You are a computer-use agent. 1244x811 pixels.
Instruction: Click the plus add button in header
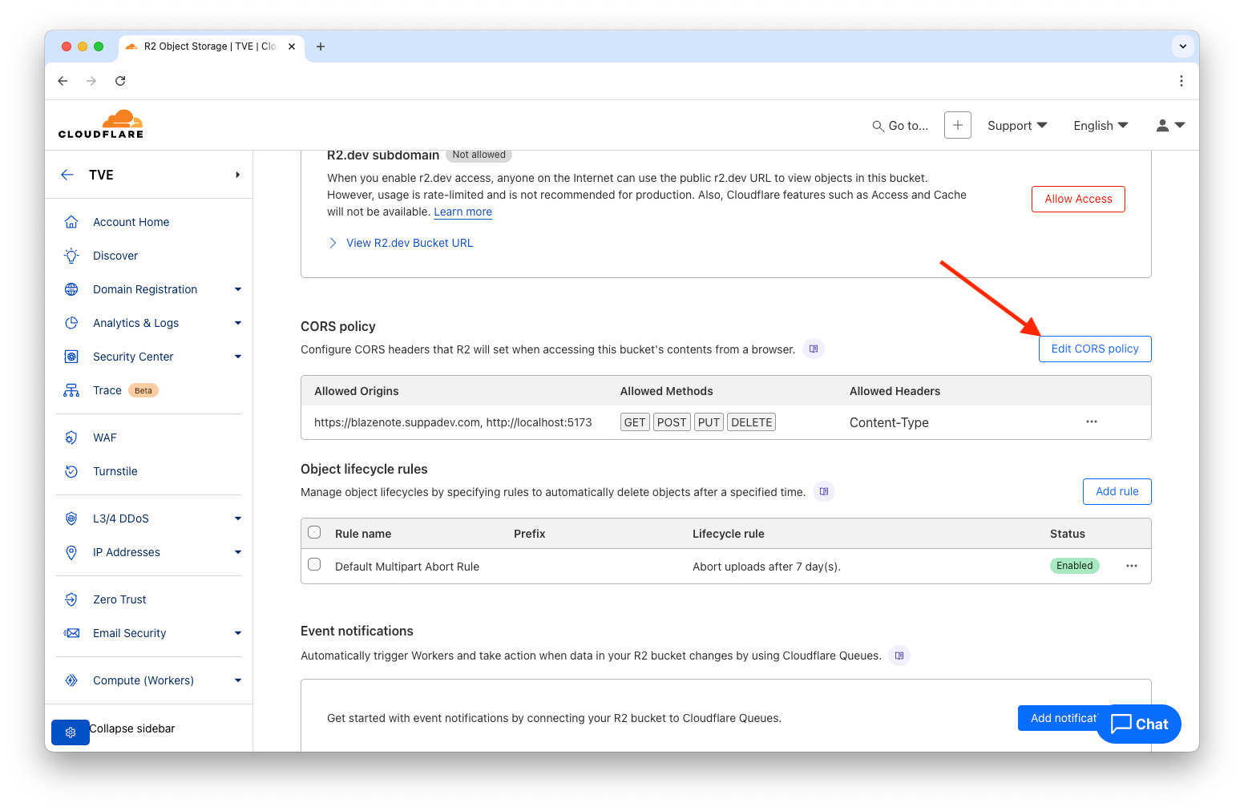[957, 125]
